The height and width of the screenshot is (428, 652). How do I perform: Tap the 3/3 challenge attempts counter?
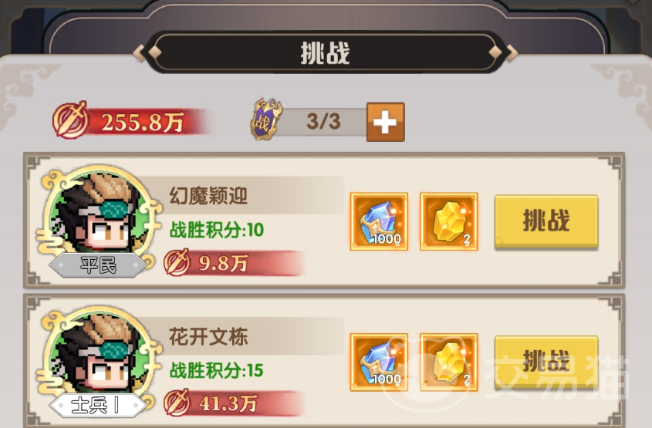323,122
